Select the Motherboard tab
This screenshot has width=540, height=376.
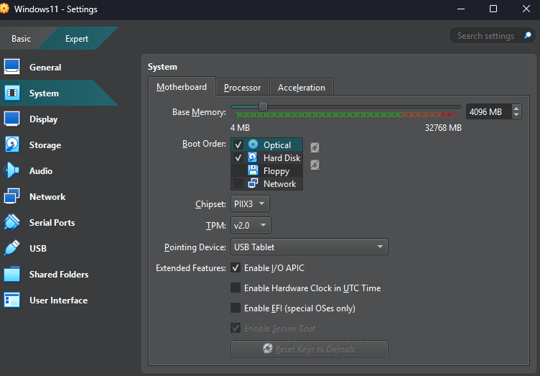(x=182, y=87)
